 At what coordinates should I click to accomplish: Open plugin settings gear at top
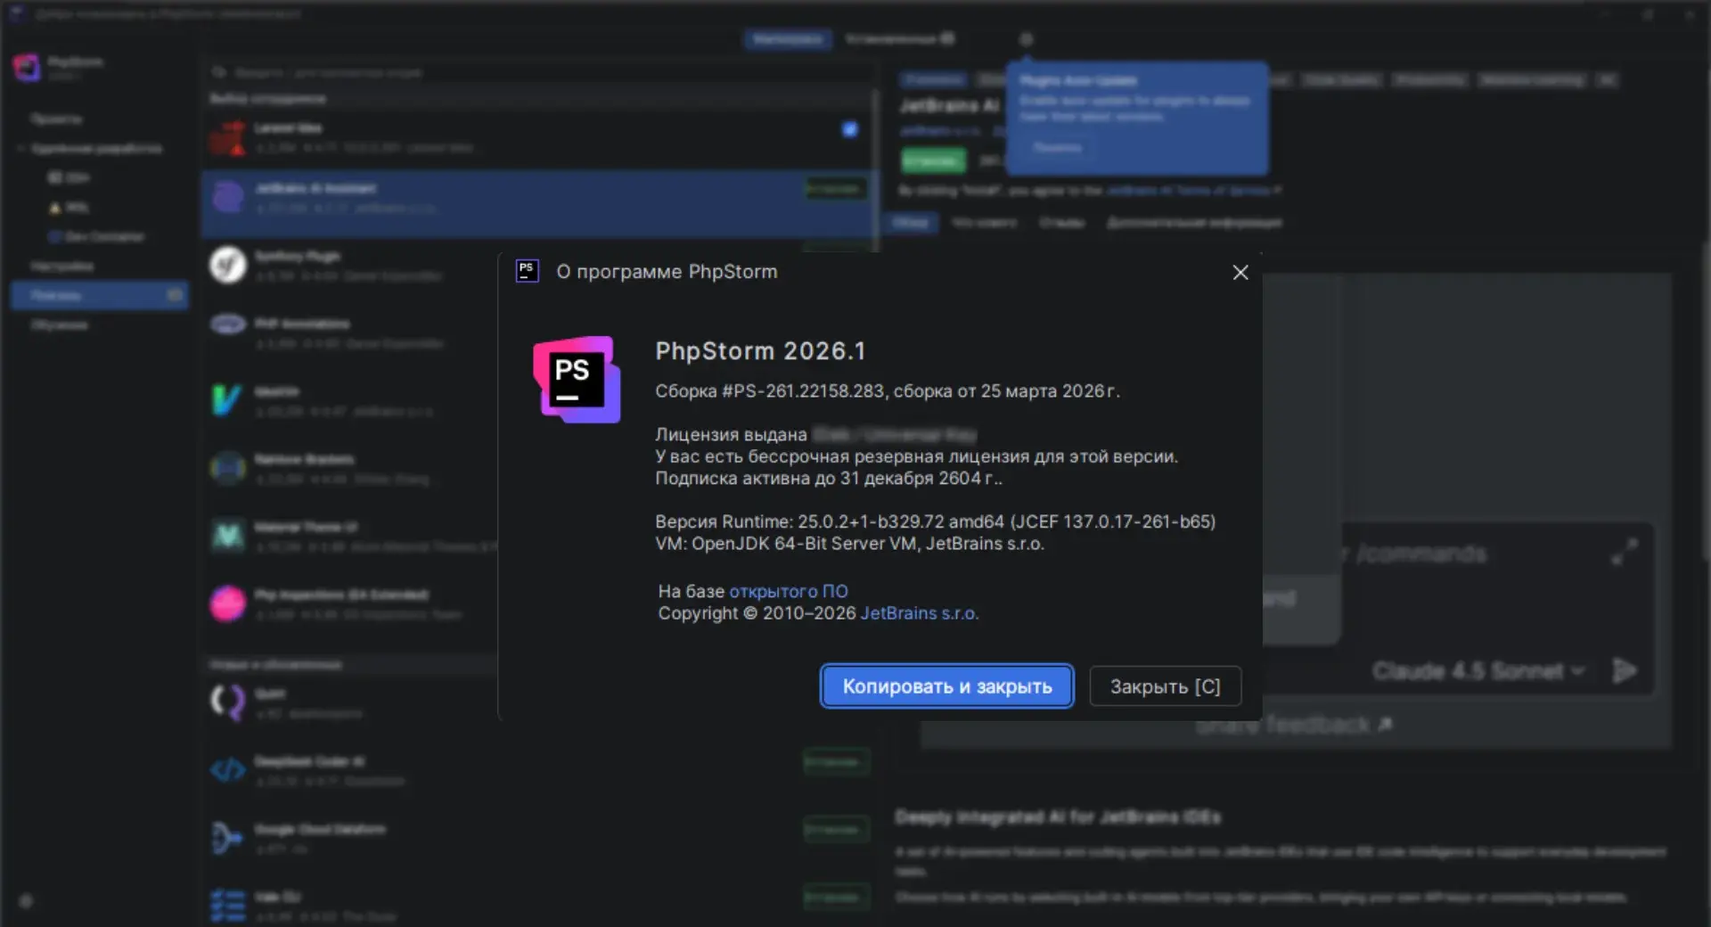pos(1026,39)
